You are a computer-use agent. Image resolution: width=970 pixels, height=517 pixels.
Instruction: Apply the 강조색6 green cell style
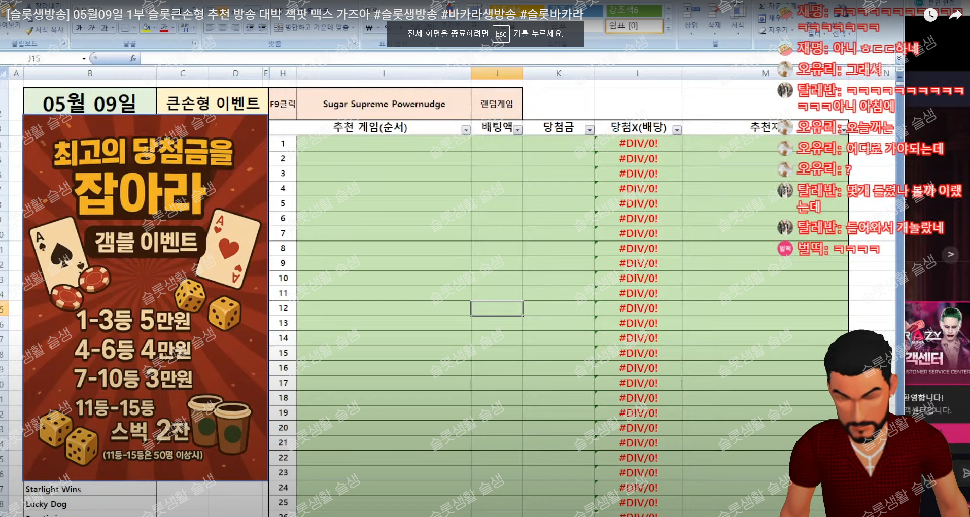click(x=634, y=10)
